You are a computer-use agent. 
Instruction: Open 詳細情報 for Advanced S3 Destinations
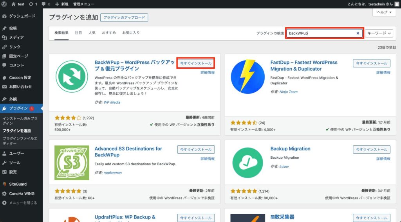tap(208, 159)
